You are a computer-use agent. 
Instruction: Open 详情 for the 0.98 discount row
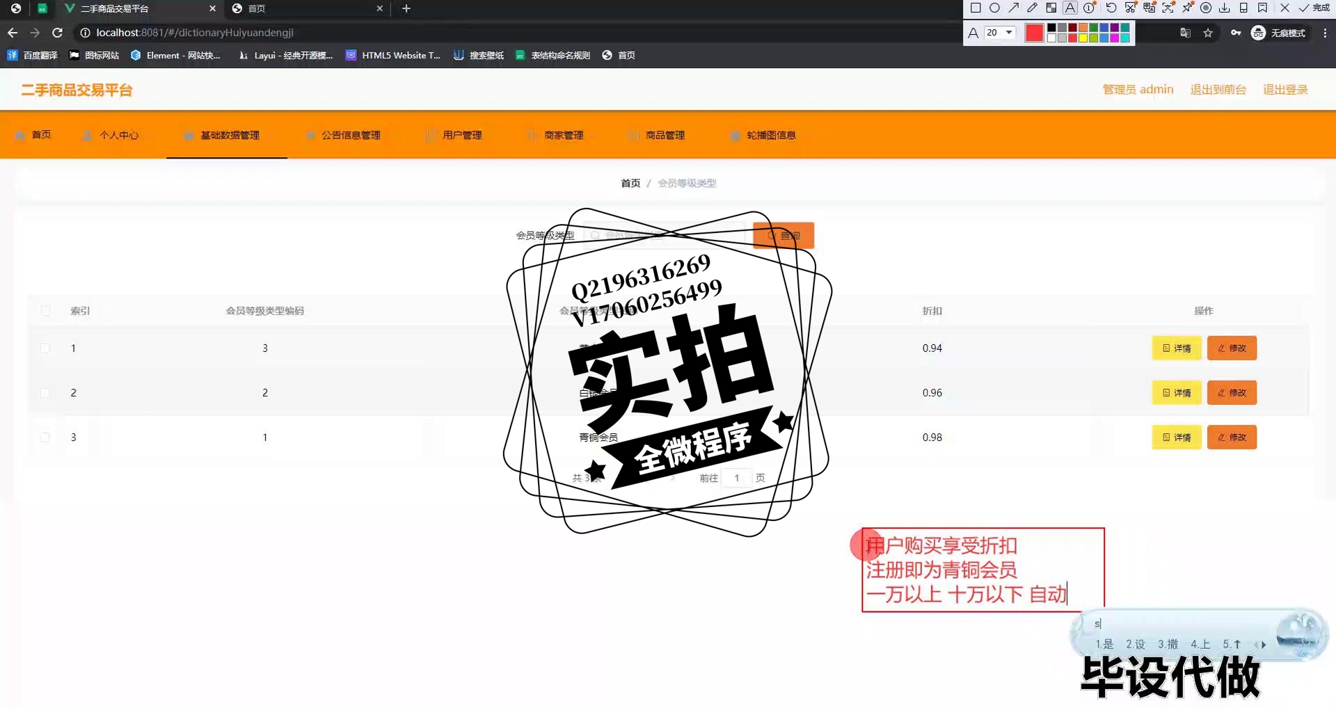(x=1177, y=437)
